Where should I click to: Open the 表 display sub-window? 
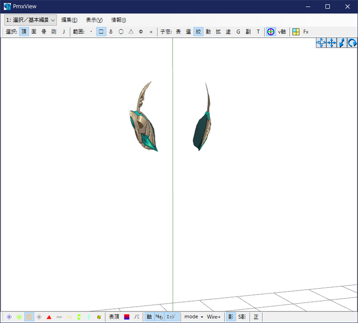coord(178,32)
